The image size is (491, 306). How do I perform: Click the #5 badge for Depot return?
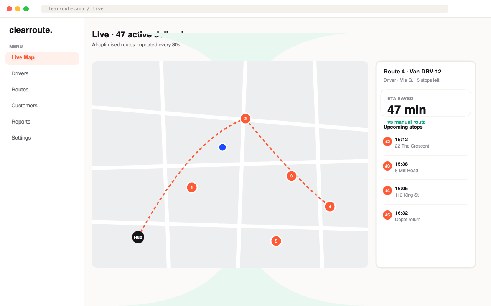387,215
